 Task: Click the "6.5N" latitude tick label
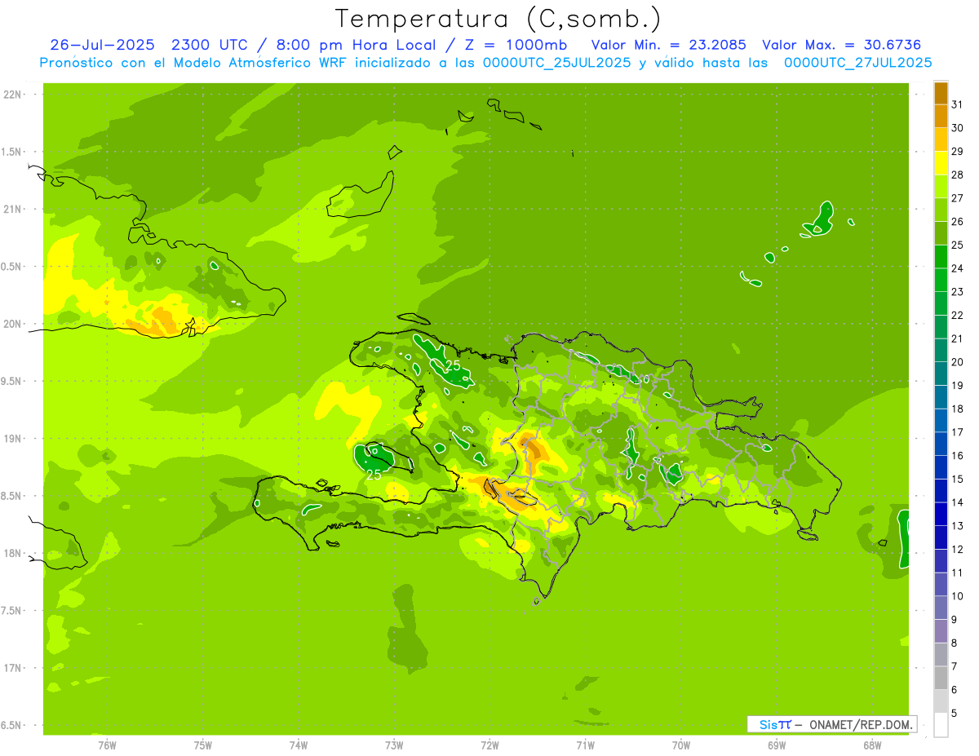tap(12, 725)
